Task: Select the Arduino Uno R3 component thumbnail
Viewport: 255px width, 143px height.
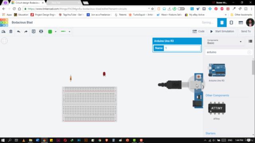Action: click(217, 70)
